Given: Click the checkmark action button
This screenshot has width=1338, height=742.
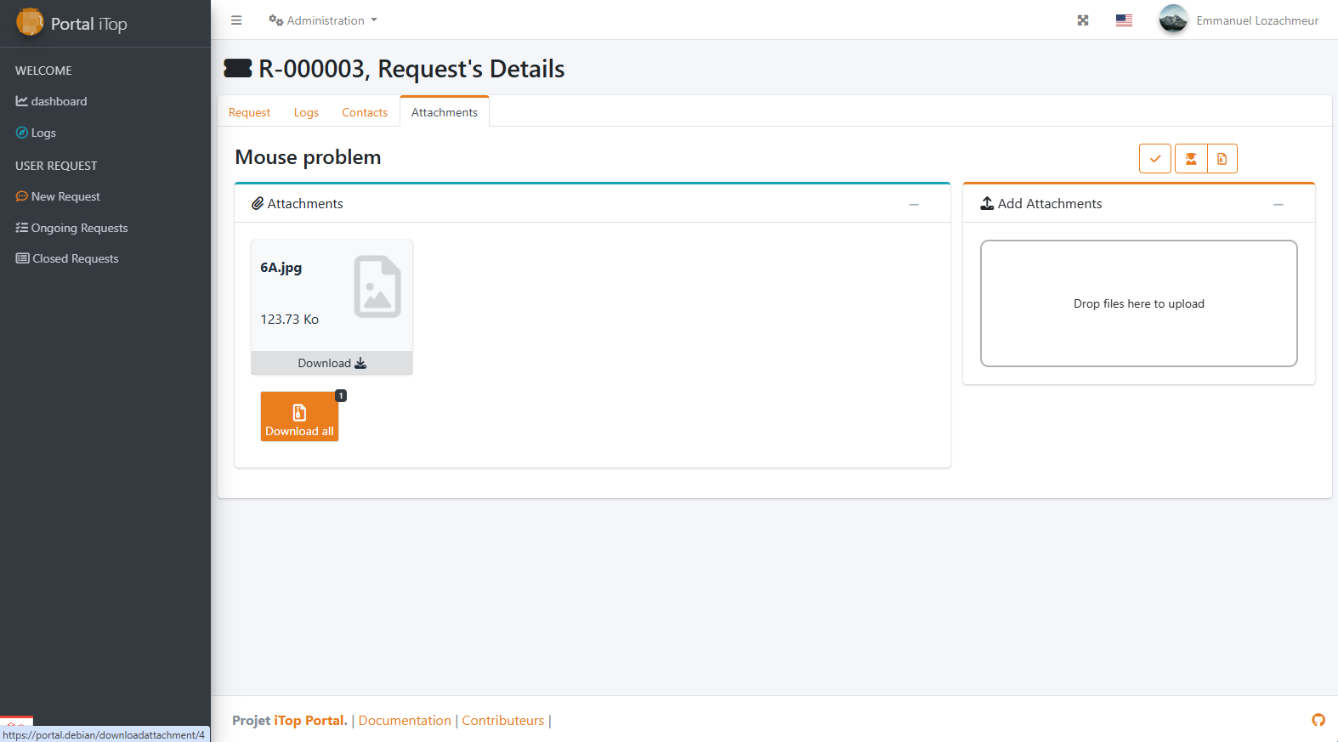Looking at the screenshot, I should coord(1155,159).
